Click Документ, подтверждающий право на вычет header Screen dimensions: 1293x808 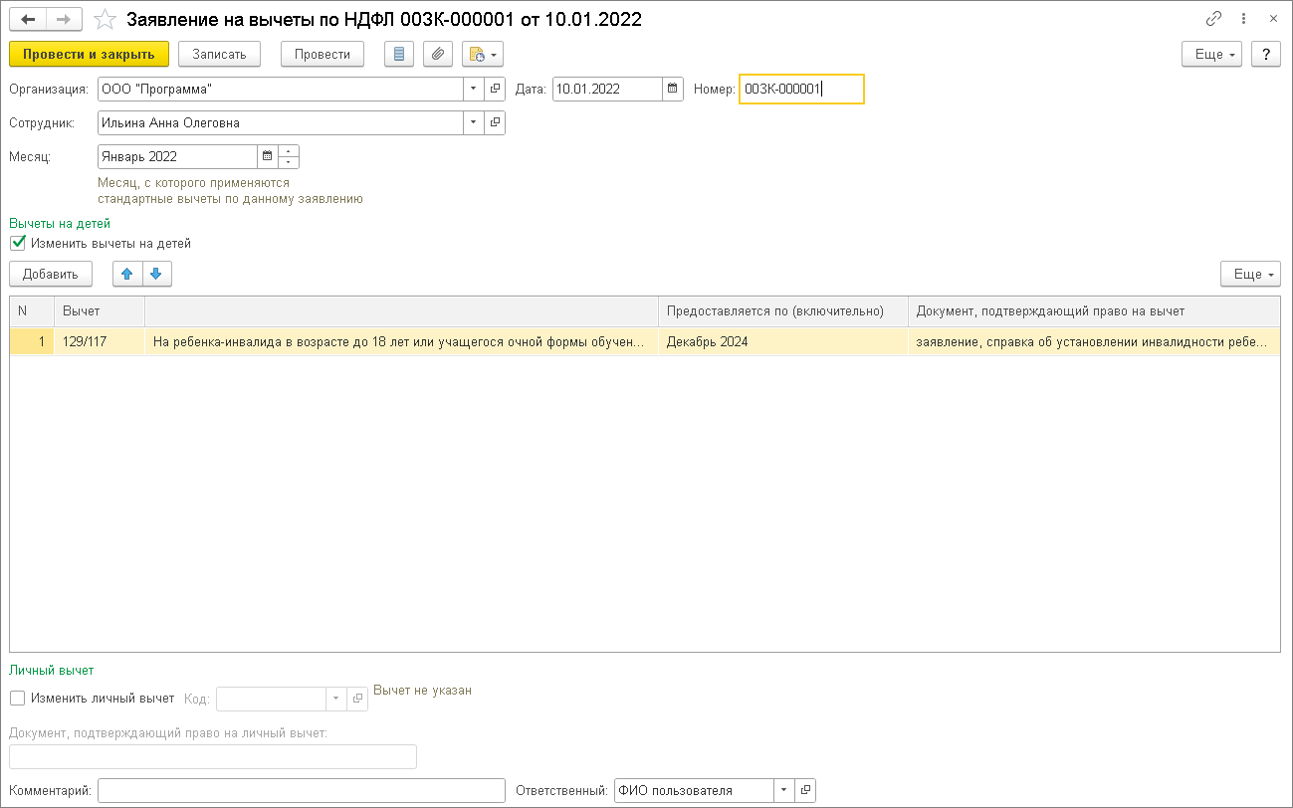(x=1095, y=310)
